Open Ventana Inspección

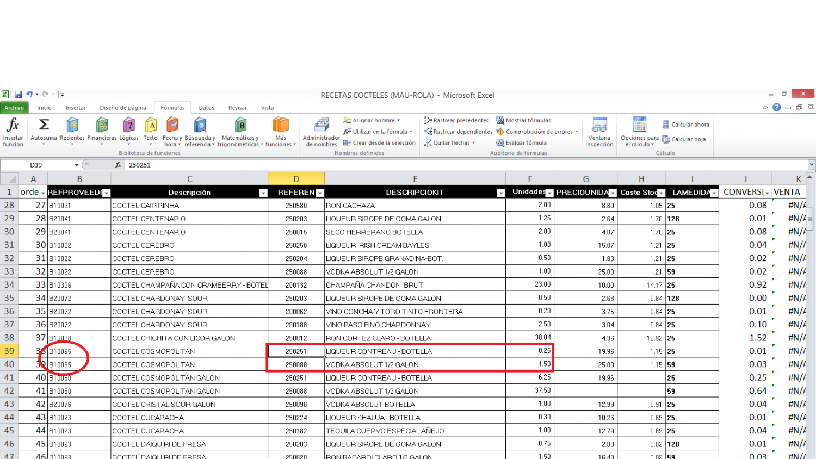[599, 132]
